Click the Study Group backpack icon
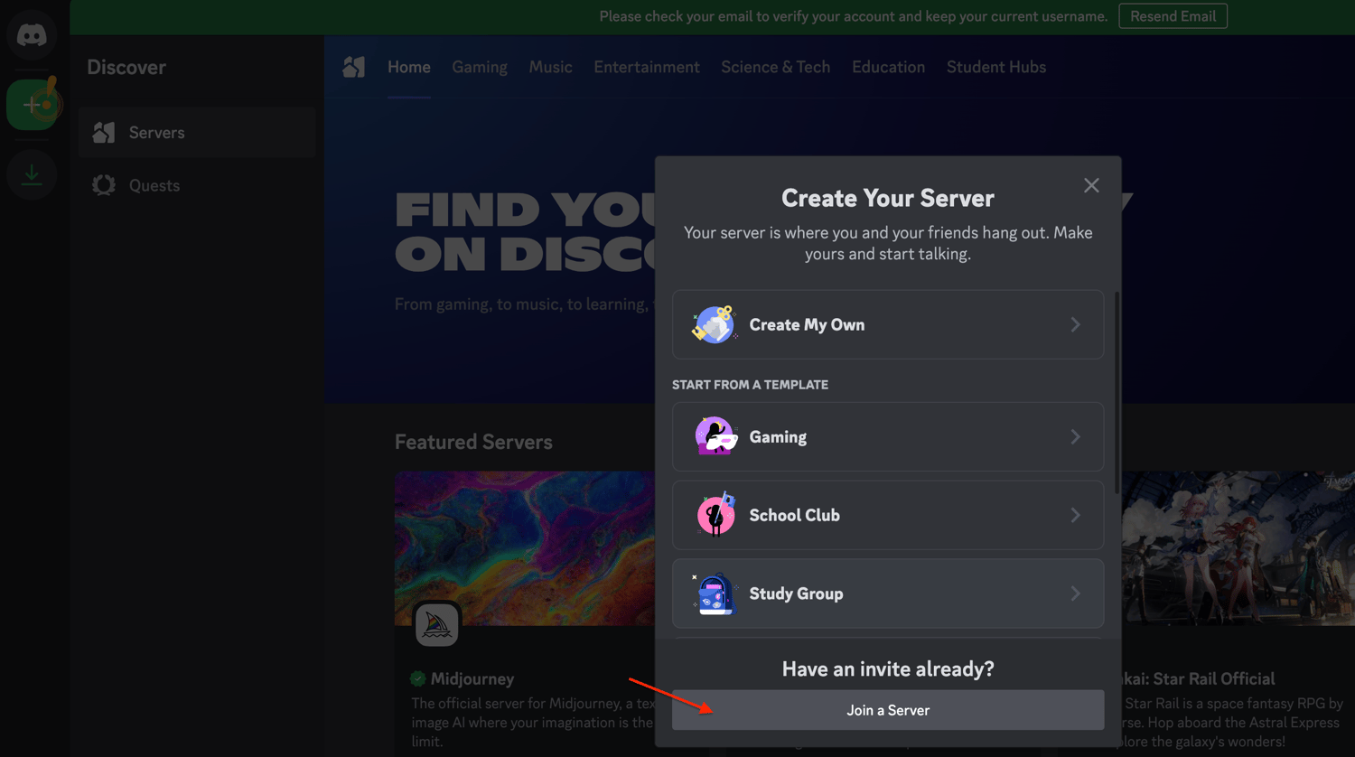Screen dimensions: 1355x757 (715, 593)
